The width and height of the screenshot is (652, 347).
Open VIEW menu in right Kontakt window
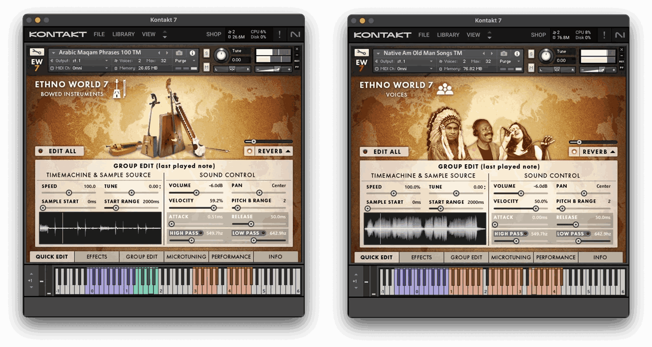(473, 35)
